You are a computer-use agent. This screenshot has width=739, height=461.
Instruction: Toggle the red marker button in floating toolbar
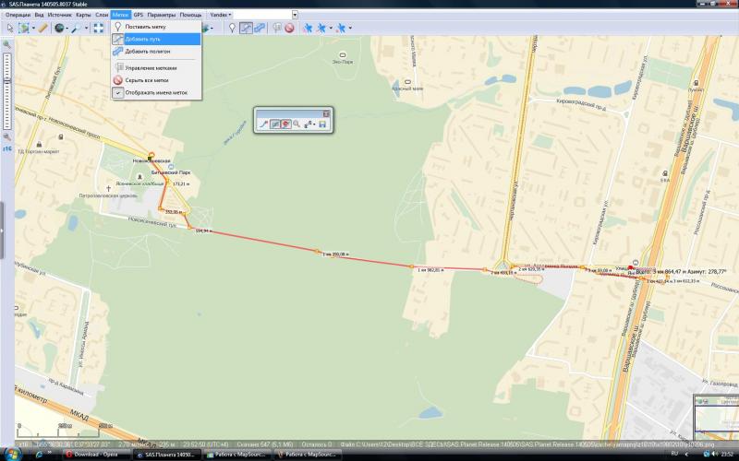coord(286,124)
